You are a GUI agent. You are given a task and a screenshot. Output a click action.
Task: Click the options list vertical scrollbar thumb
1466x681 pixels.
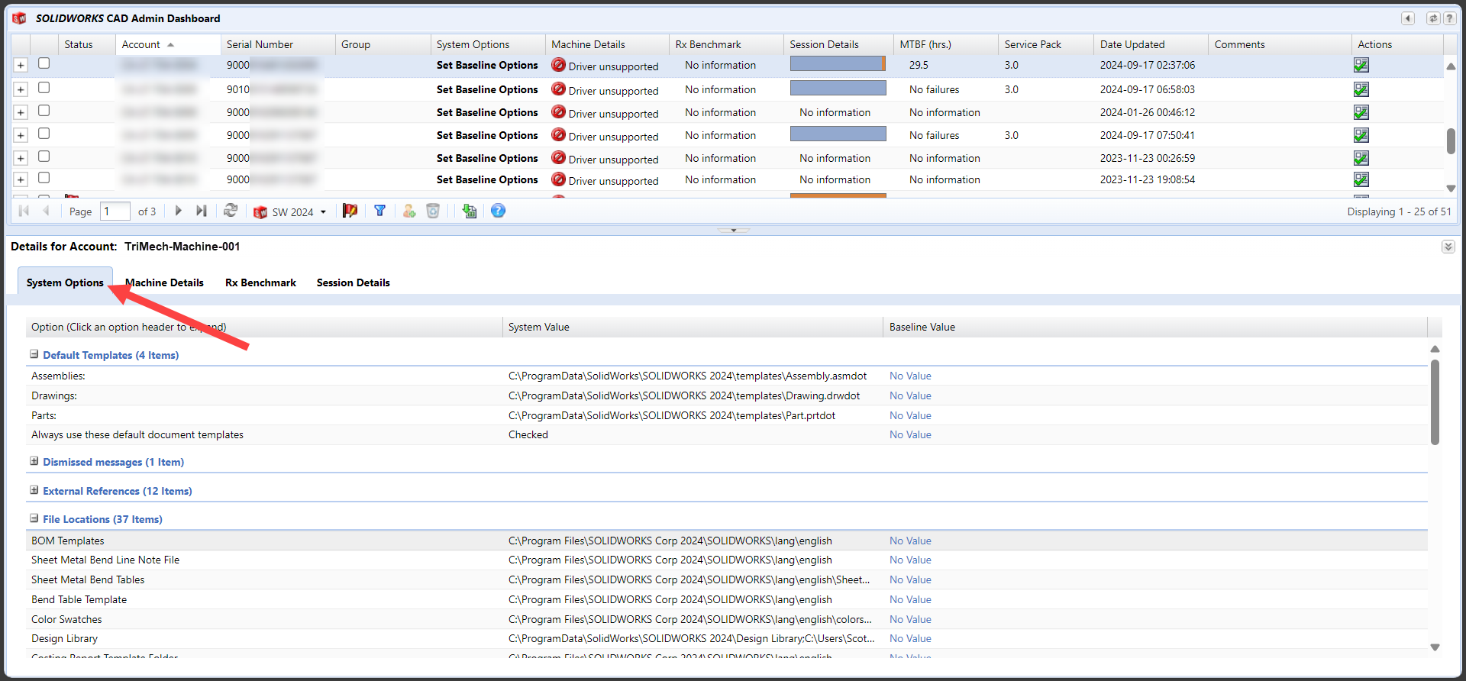(1435, 402)
